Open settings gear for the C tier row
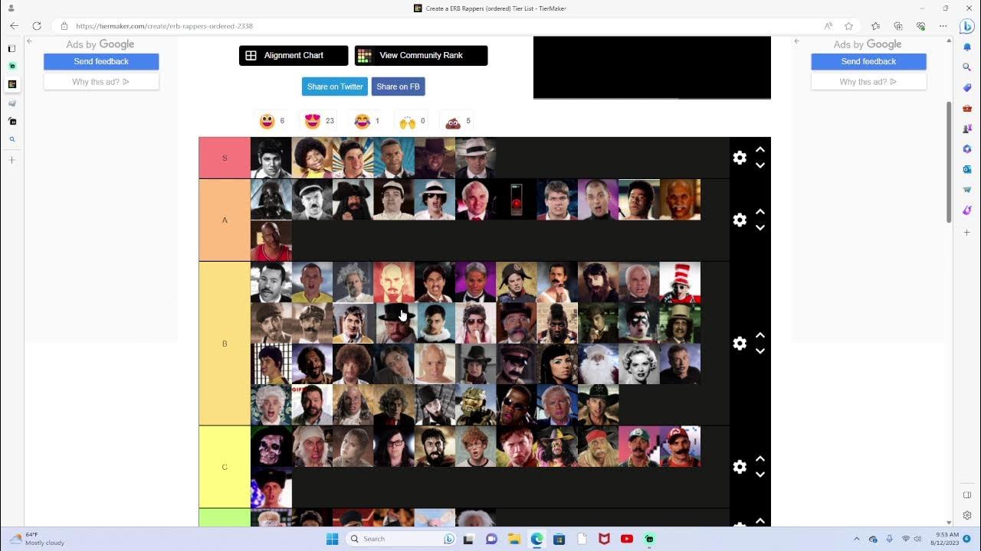This screenshot has width=981, height=551. 740,467
